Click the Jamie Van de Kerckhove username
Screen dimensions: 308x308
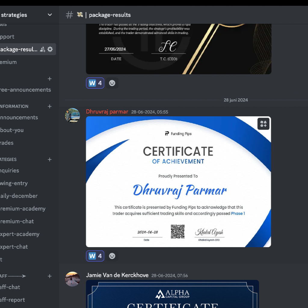[x=117, y=275]
